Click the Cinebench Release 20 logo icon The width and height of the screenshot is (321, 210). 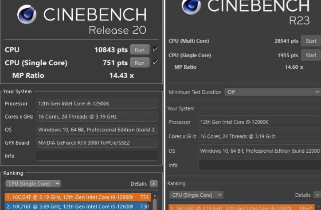click(x=27, y=15)
